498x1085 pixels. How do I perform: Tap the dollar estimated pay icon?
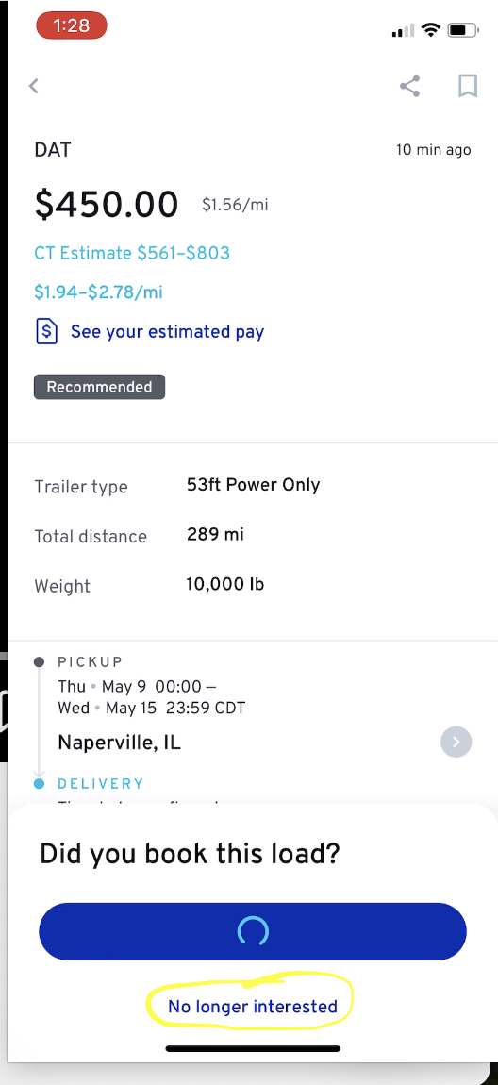(x=46, y=331)
